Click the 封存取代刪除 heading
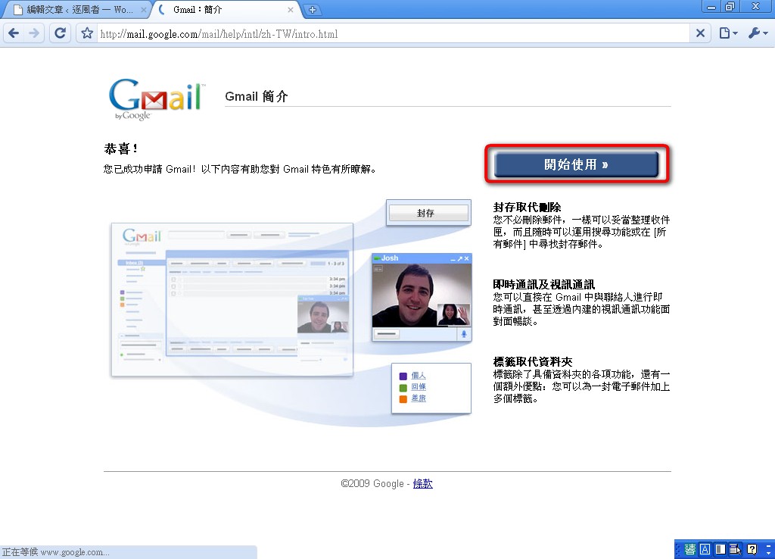775x559 pixels. pyautogui.click(x=527, y=207)
